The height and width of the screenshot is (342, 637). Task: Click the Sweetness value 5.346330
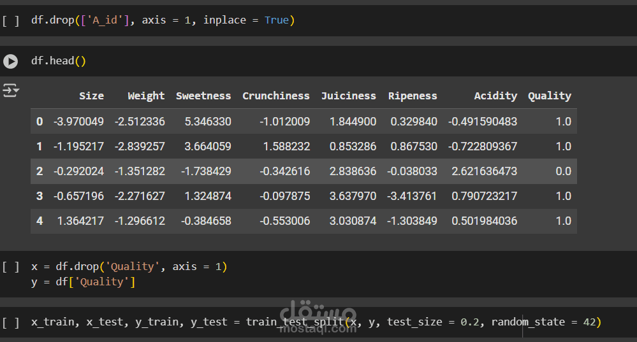click(x=208, y=121)
